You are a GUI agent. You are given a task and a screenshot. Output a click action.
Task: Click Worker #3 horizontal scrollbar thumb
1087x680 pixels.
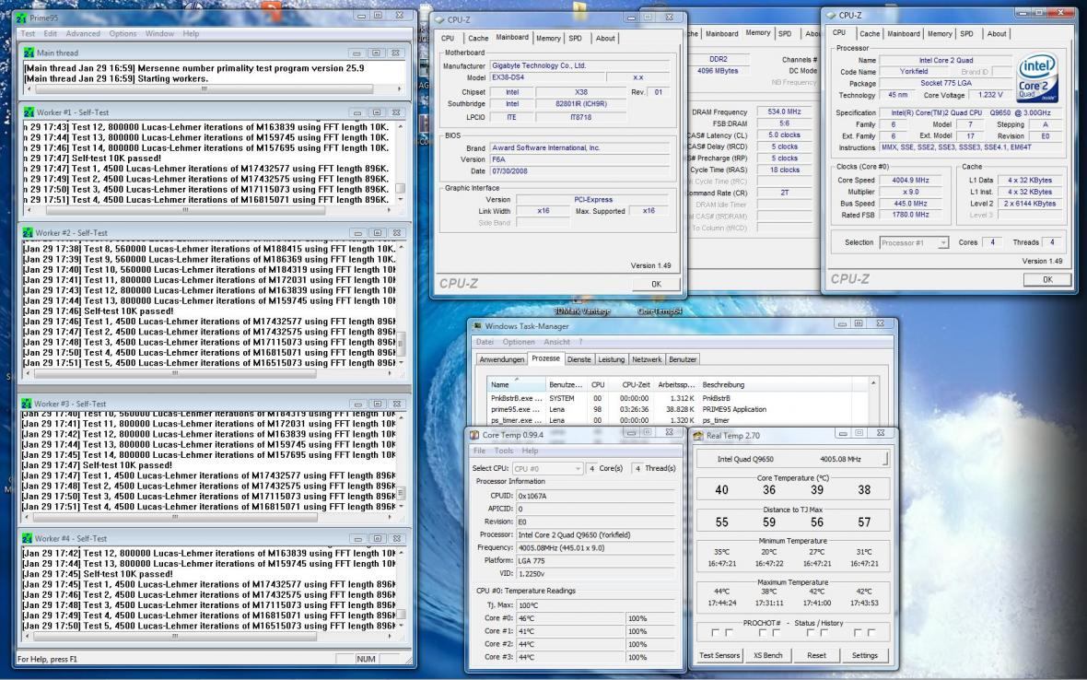point(175,517)
